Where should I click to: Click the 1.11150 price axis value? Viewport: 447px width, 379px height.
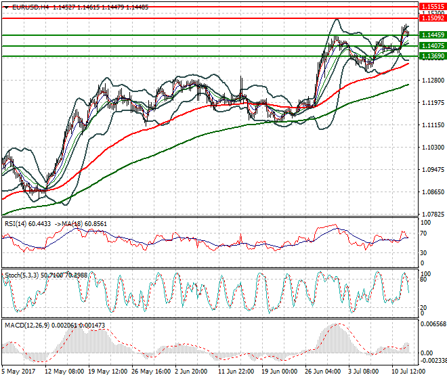[x=433, y=125]
